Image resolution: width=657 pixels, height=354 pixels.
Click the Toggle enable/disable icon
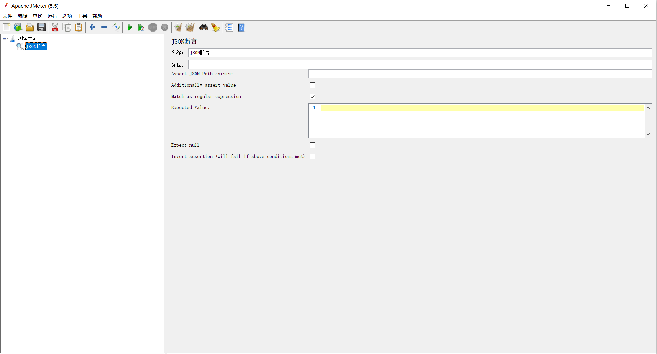pyautogui.click(x=116, y=27)
